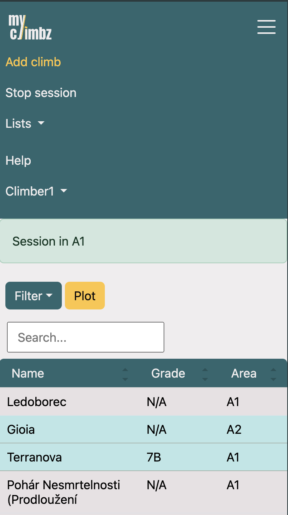
Task: Select the Gioia climb row
Action: tap(21, 430)
